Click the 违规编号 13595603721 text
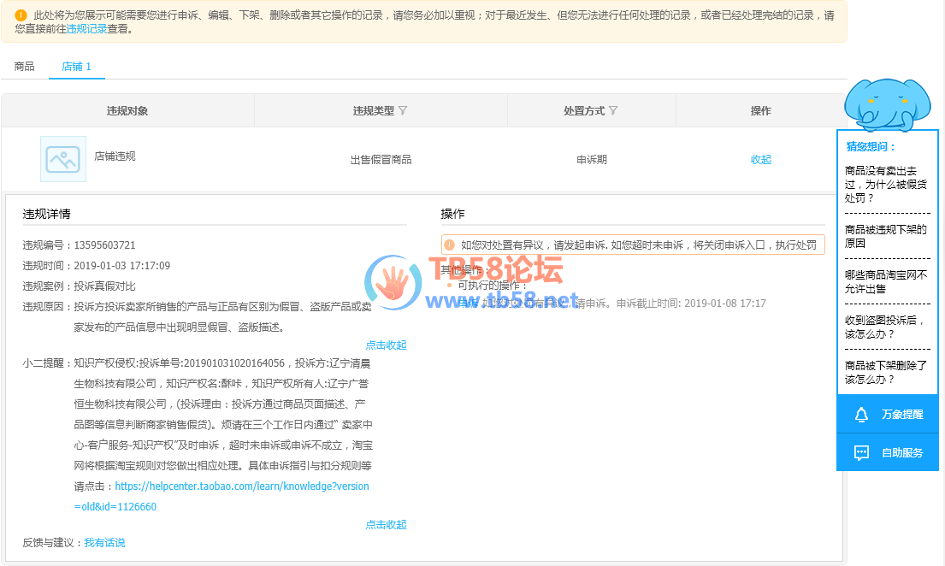Screen dimensions: 945x566 104,245
